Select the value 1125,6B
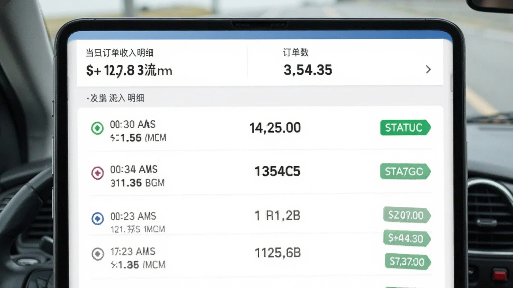This screenshot has height=288, width=513. (x=278, y=253)
